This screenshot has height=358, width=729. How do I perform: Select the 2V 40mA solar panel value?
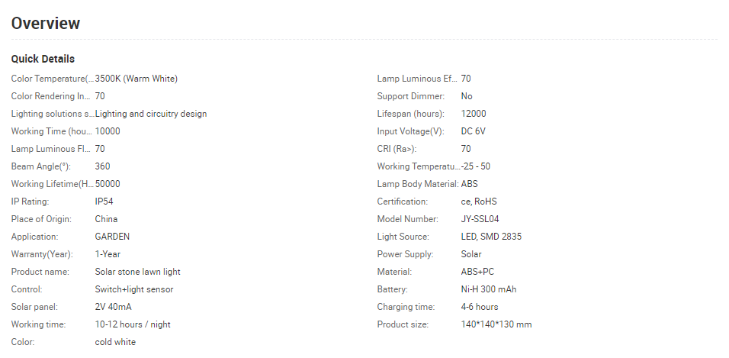pos(114,307)
